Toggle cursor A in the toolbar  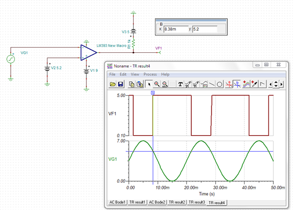coord(229,84)
